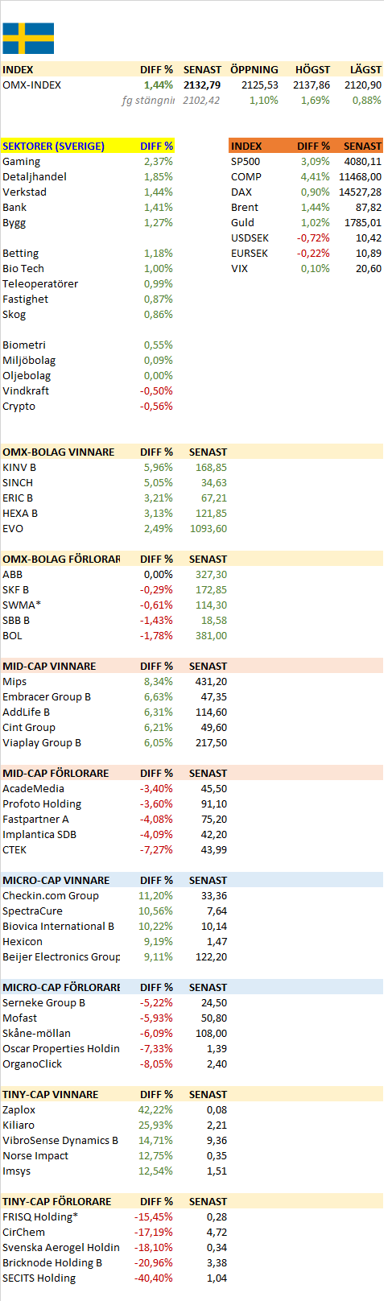Click the KINV B stock name
The image size is (392, 1301).
click(x=19, y=467)
